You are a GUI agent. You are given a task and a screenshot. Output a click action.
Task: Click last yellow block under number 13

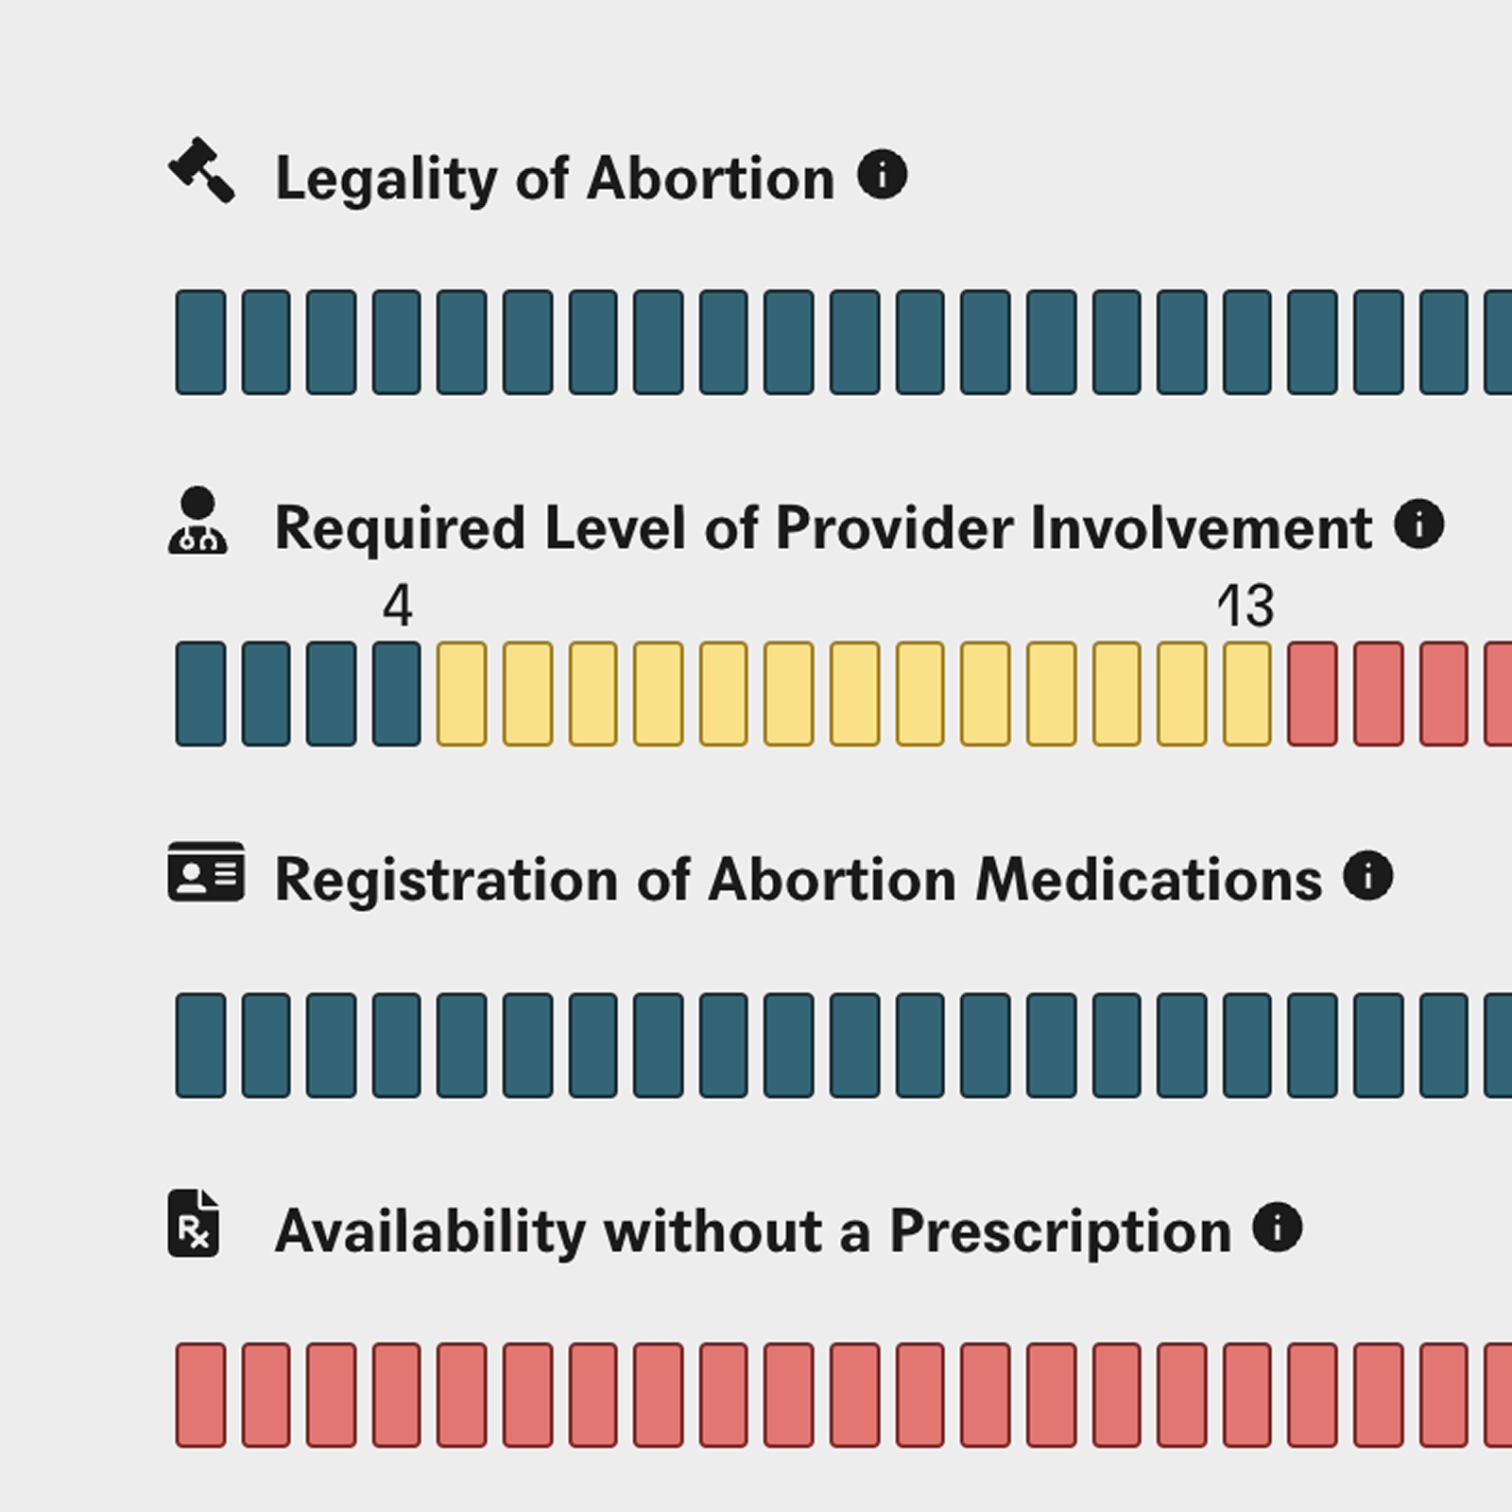tap(1247, 694)
